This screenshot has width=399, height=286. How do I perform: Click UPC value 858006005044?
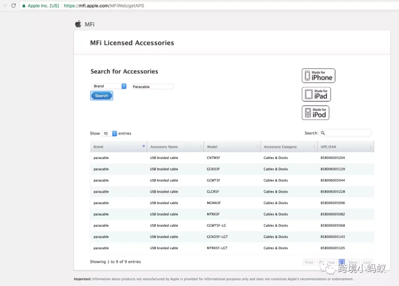pos(332,180)
